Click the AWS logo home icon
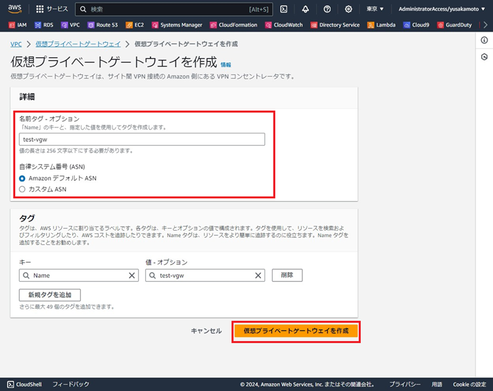The height and width of the screenshot is (391, 493). tap(14, 9)
